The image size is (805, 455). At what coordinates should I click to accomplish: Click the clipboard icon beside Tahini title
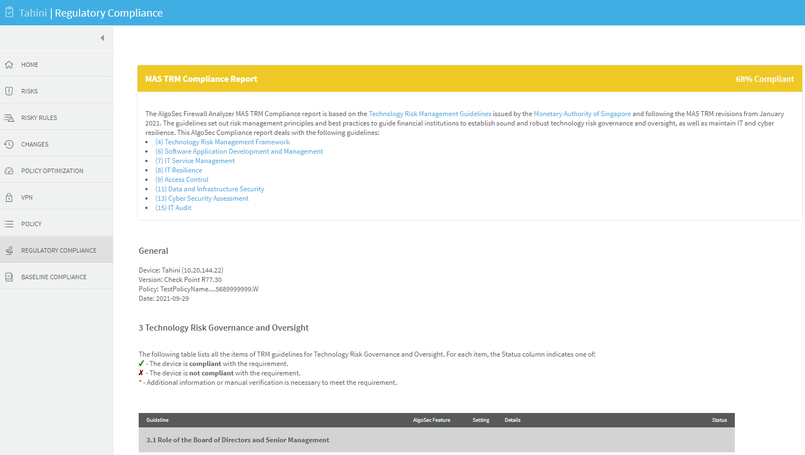(9, 12)
